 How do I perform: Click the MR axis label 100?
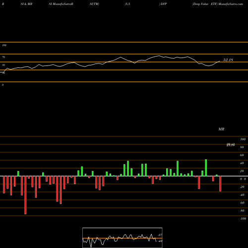(x=243, y=139)
